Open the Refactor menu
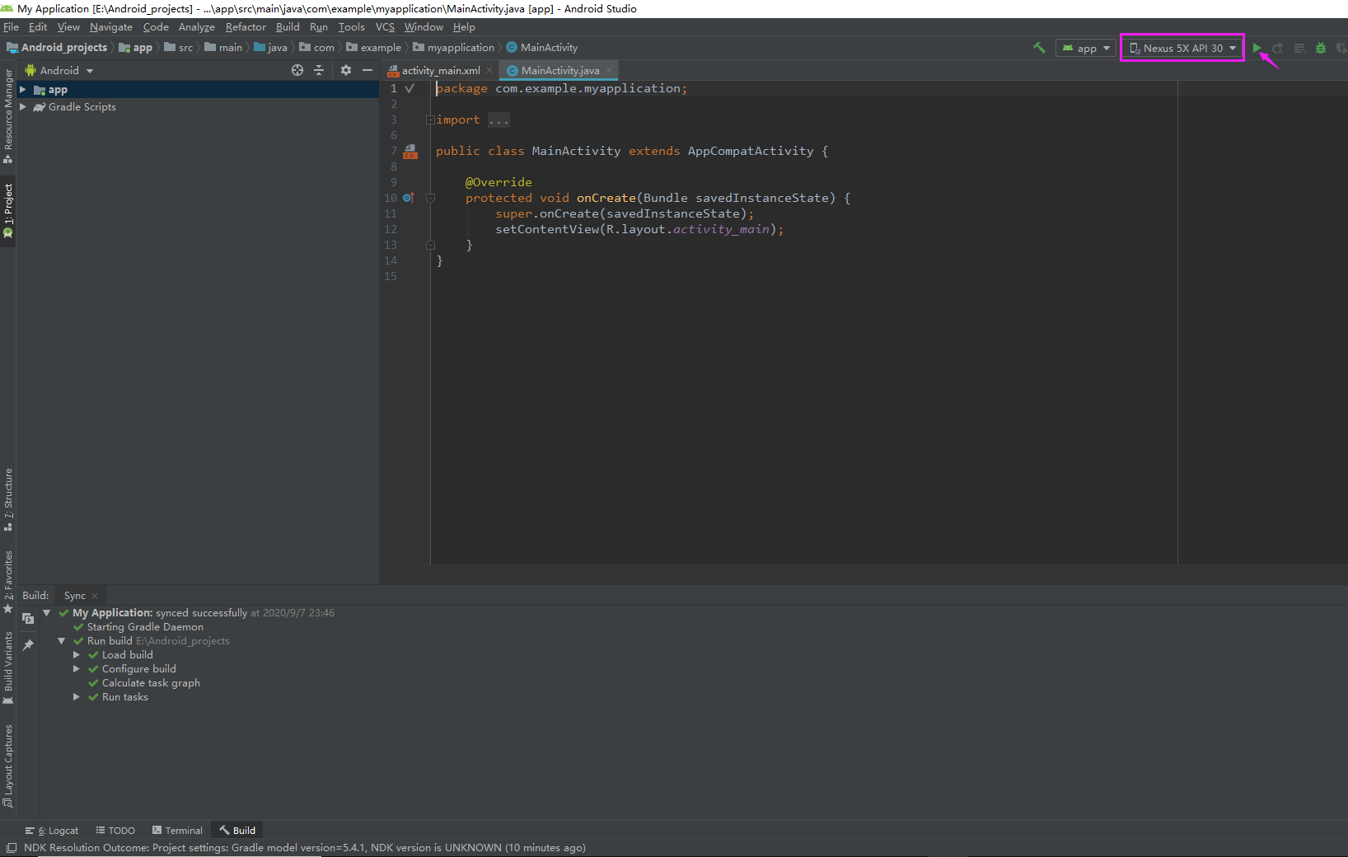1348x857 pixels. click(246, 27)
